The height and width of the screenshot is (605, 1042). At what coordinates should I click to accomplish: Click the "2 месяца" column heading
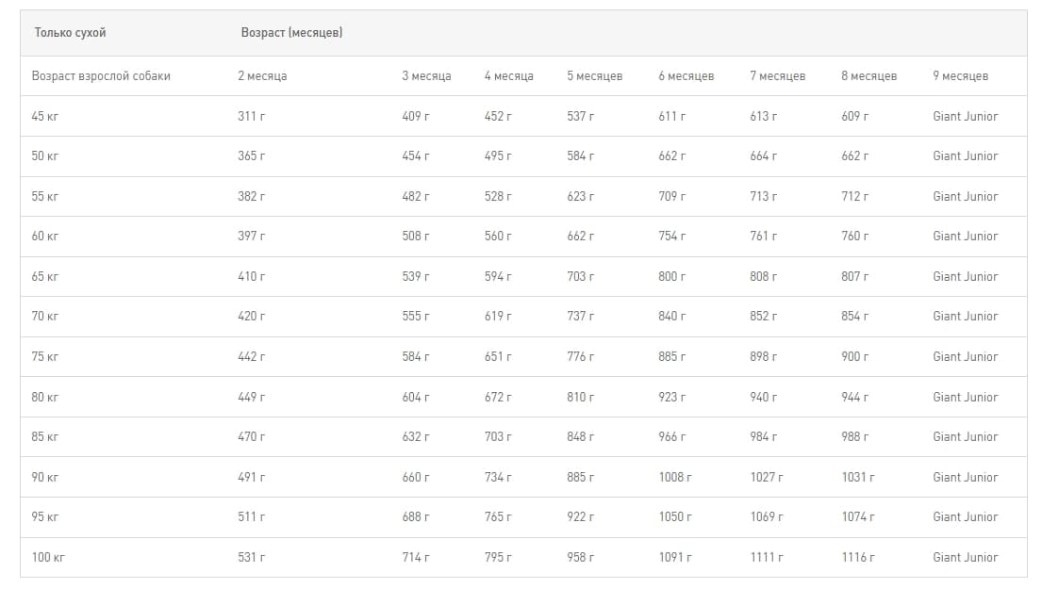pos(262,76)
